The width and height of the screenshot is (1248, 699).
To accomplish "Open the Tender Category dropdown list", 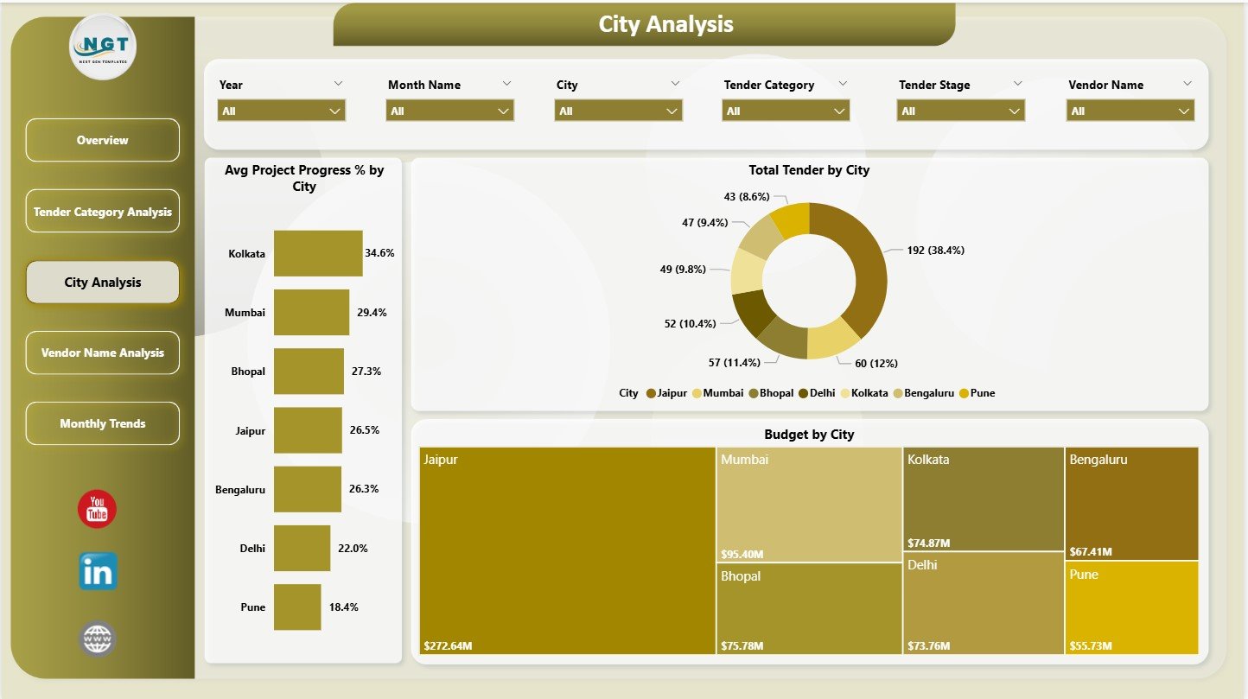I will 786,111.
